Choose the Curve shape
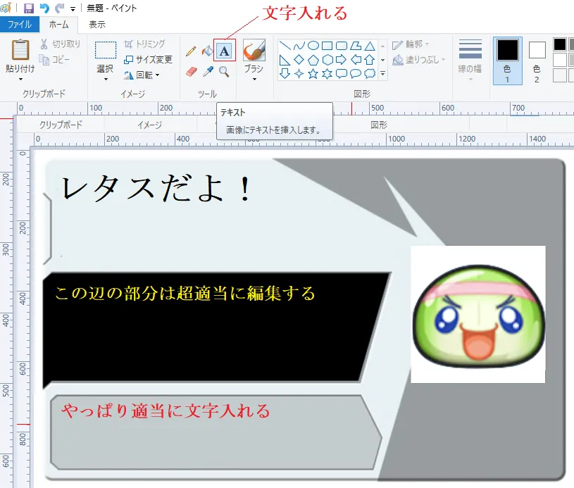This screenshot has width=574, height=488. pyautogui.click(x=299, y=46)
